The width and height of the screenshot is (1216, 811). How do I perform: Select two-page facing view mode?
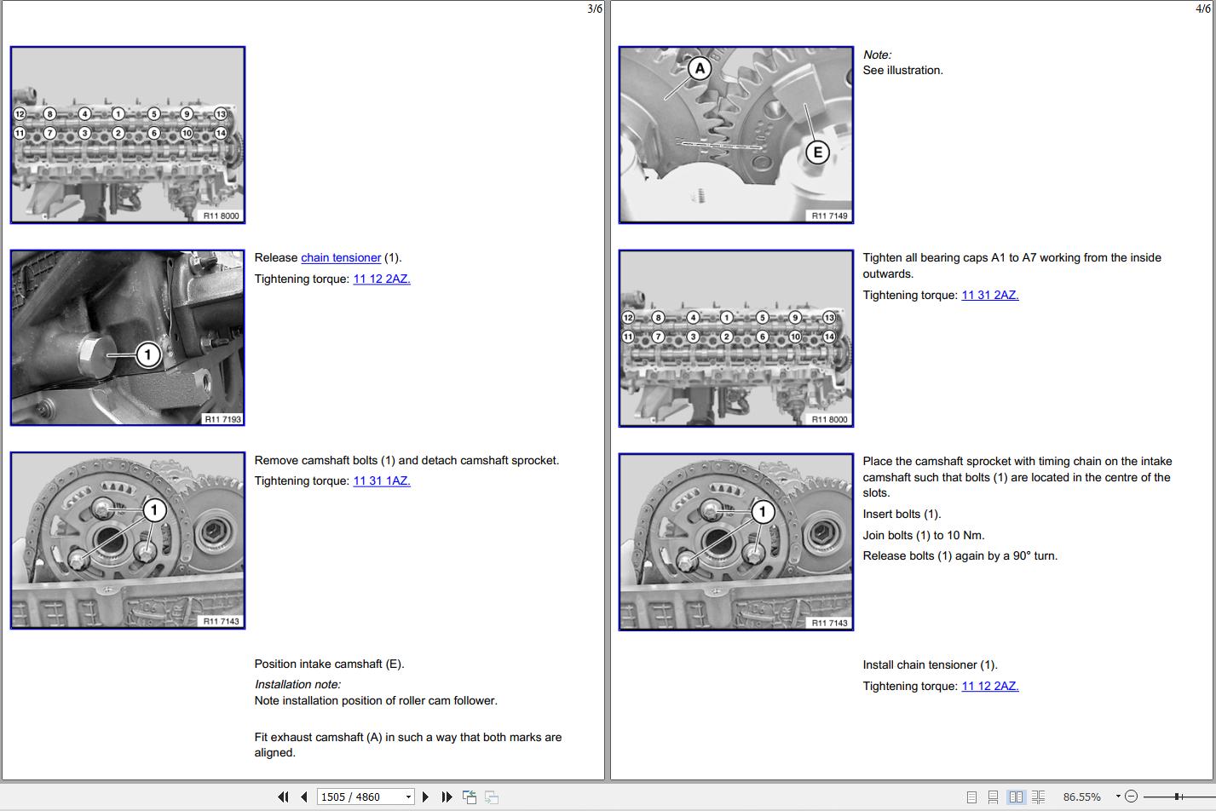pyautogui.click(x=1016, y=797)
